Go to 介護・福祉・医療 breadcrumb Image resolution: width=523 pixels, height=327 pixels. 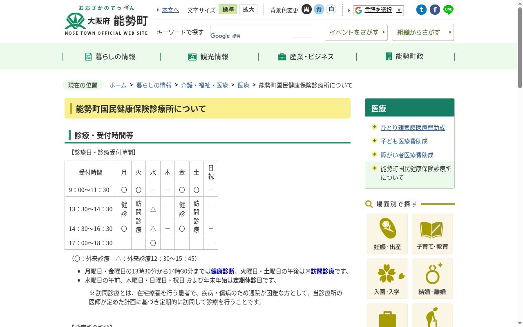(205, 85)
